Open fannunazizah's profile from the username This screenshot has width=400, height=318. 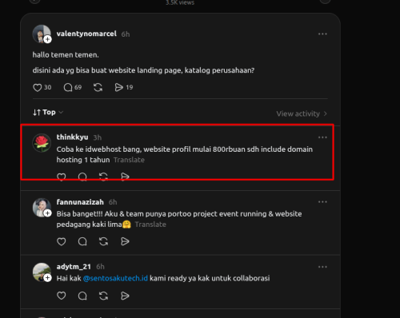80,202
